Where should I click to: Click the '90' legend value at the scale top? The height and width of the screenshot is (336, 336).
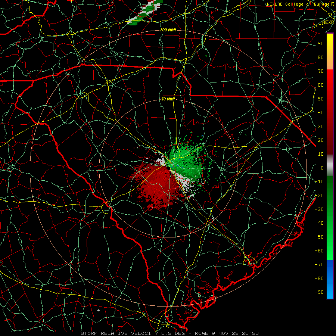321,44
